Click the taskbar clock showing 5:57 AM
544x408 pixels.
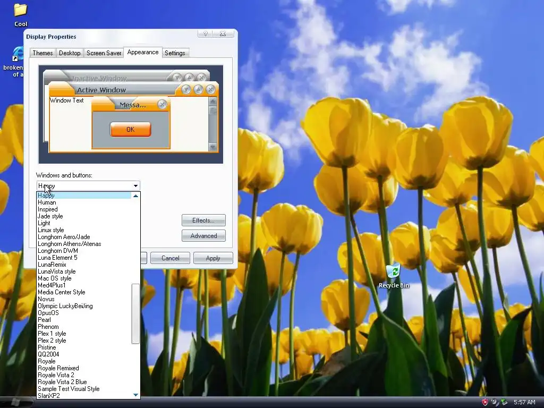tap(524, 402)
